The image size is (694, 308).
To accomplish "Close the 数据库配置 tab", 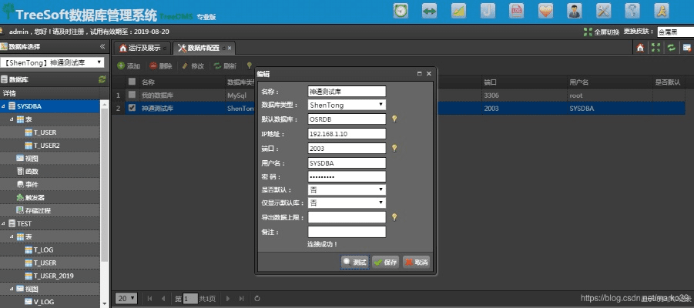I will 230,48.
